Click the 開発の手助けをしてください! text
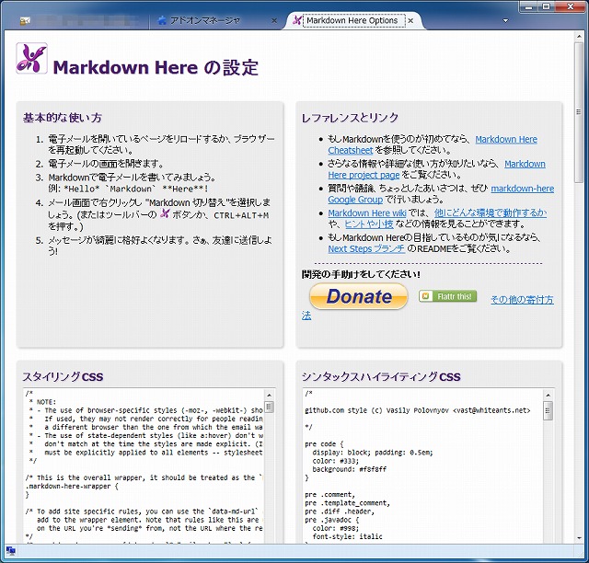This screenshot has height=563, width=589. (361, 274)
